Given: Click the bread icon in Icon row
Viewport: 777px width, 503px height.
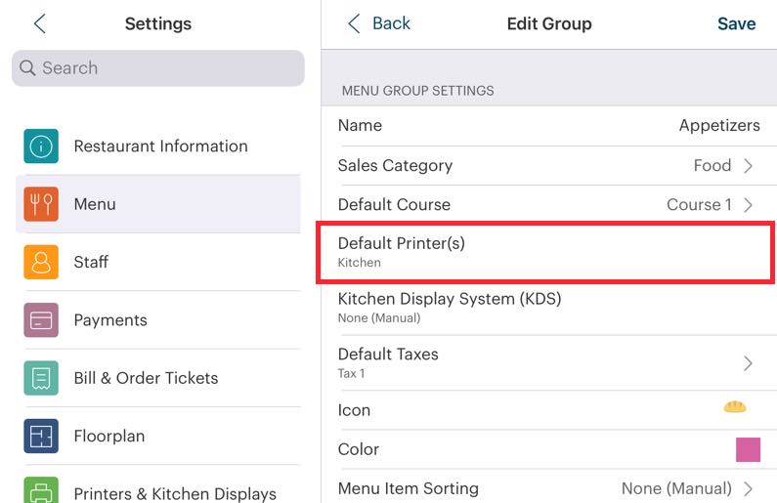Looking at the screenshot, I should click(735, 407).
